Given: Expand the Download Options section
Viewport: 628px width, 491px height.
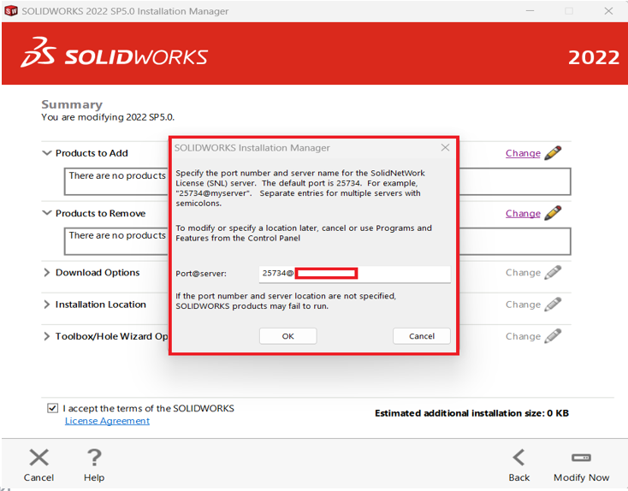Looking at the screenshot, I should pos(47,273).
